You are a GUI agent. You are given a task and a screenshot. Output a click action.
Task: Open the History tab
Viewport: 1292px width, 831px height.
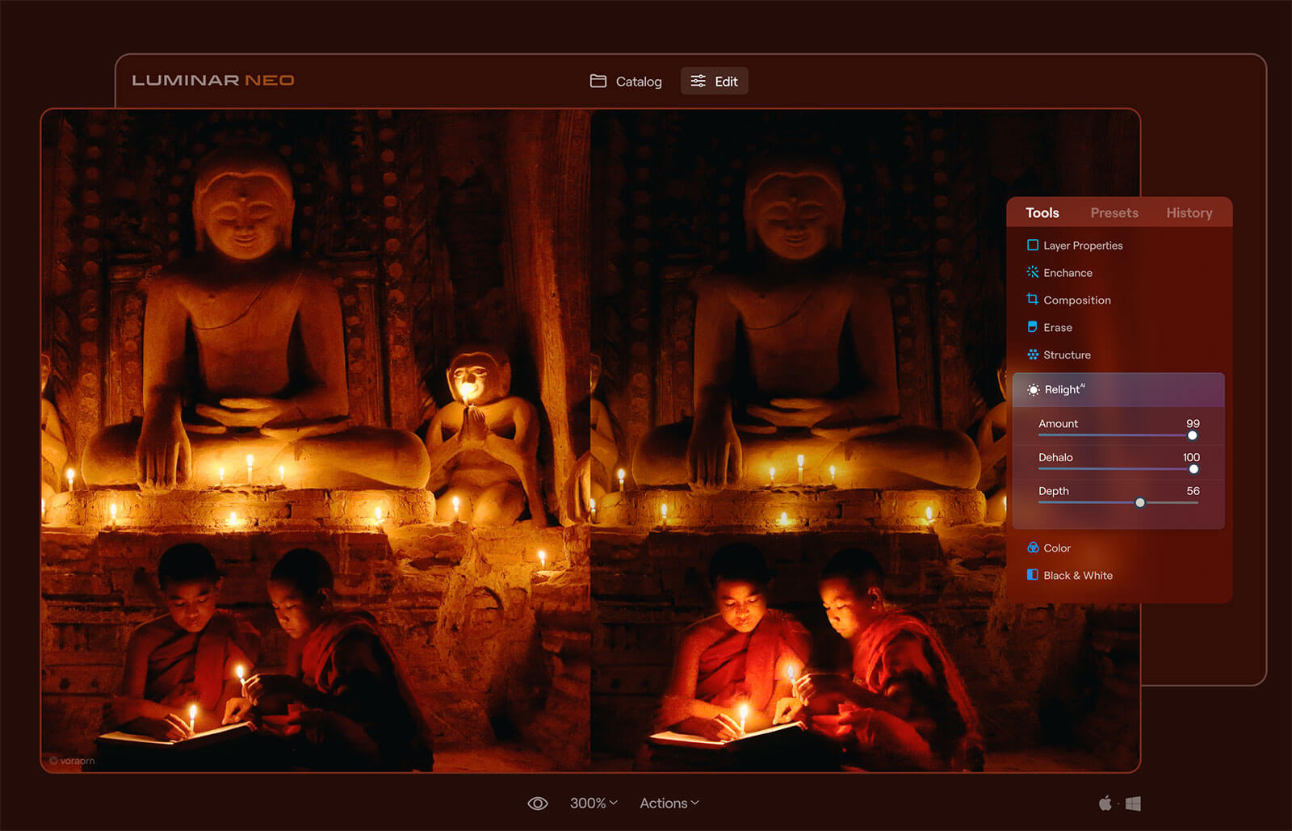(x=1189, y=212)
